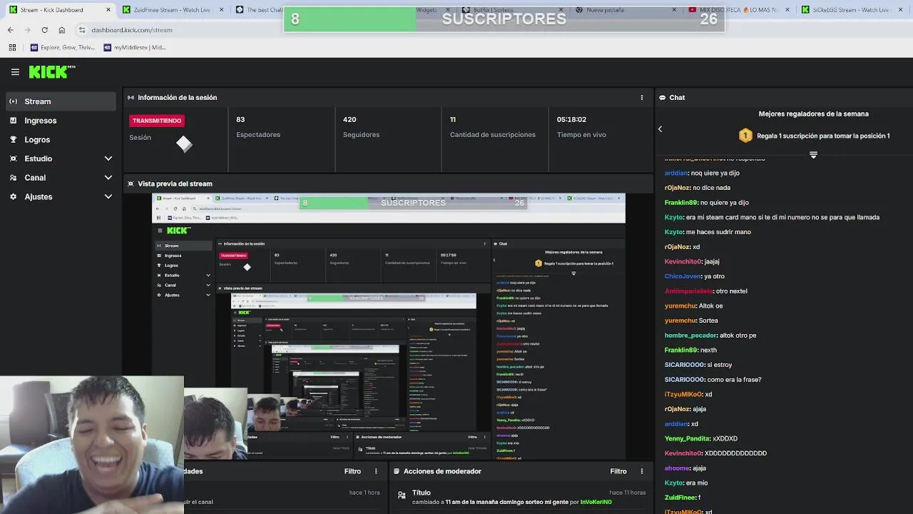The width and height of the screenshot is (913, 514).
Task: Expand the Canal sidebar section
Action: point(108,178)
